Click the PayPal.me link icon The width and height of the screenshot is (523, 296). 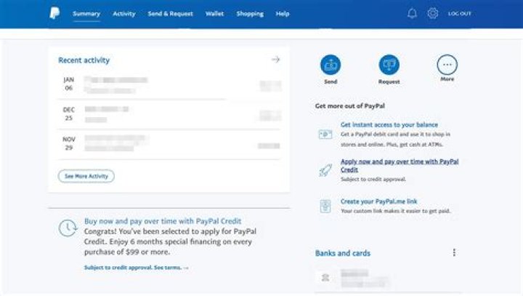[325, 205]
